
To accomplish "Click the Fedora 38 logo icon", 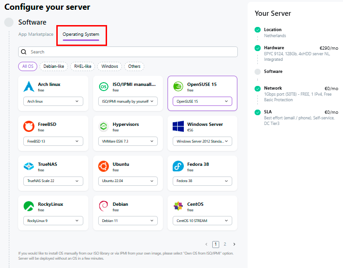I will pos(178,166).
